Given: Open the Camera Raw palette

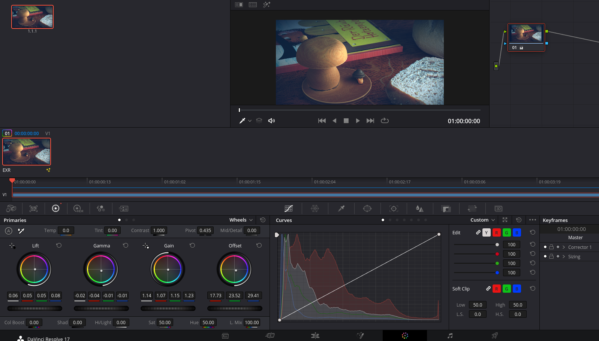Looking at the screenshot, I should click(11, 208).
